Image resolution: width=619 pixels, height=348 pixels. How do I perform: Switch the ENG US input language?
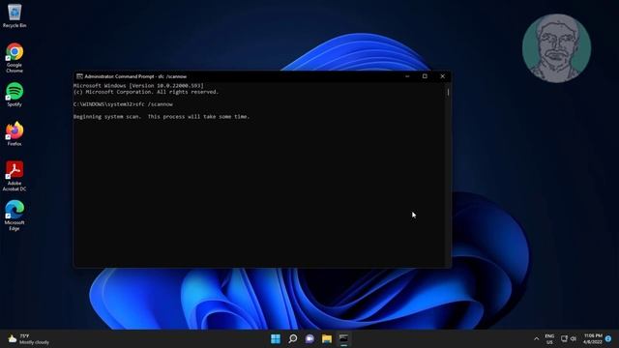click(549, 339)
